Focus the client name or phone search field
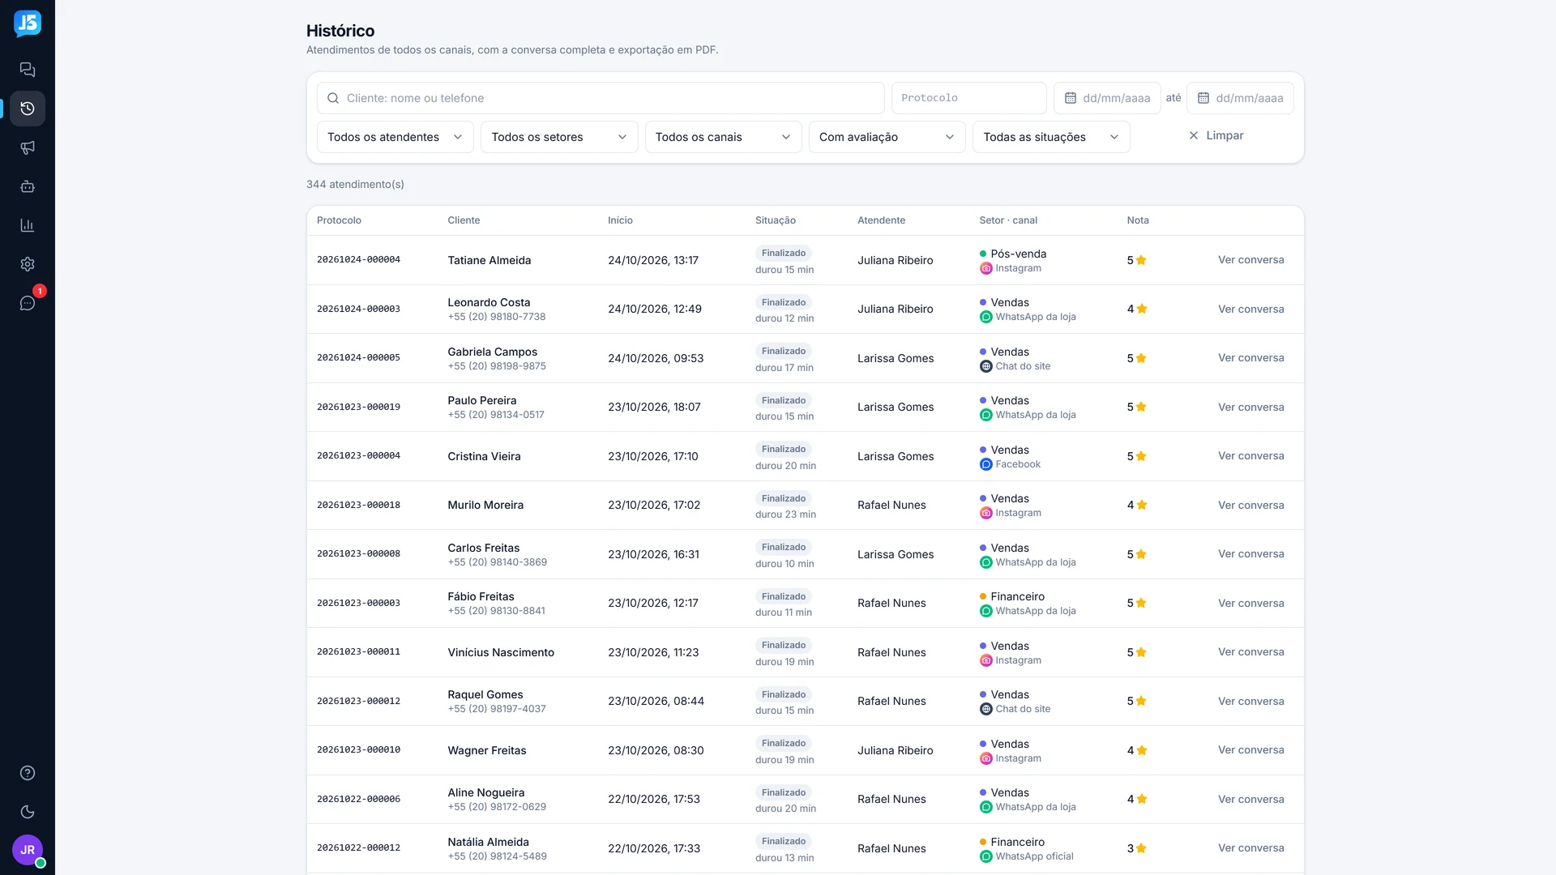The height and width of the screenshot is (875, 1556). coord(601,98)
